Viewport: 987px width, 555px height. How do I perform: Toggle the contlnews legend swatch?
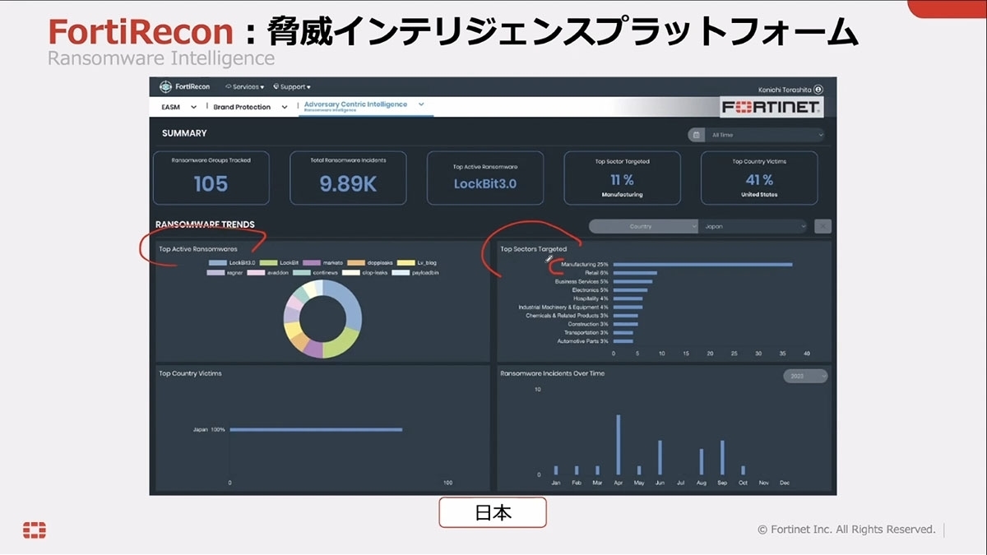point(301,272)
